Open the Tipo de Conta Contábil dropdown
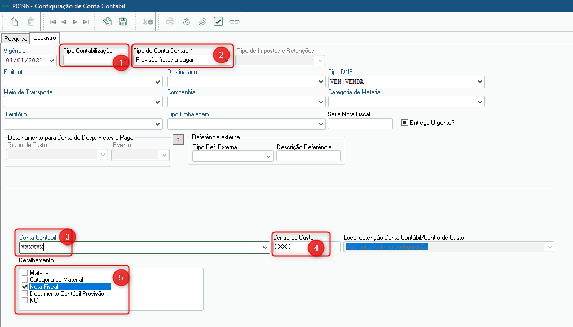This screenshot has width=573, height=327. (x=226, y=60)
